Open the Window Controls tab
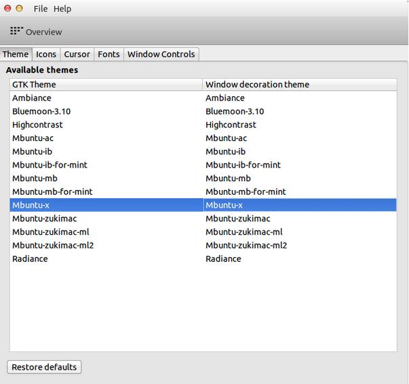 pyautogui.click(x=161, y=54)
